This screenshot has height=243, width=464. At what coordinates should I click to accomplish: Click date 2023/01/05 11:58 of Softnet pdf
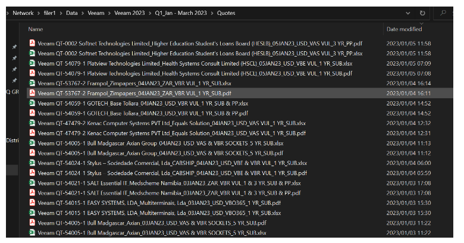(x=408, y=43)
